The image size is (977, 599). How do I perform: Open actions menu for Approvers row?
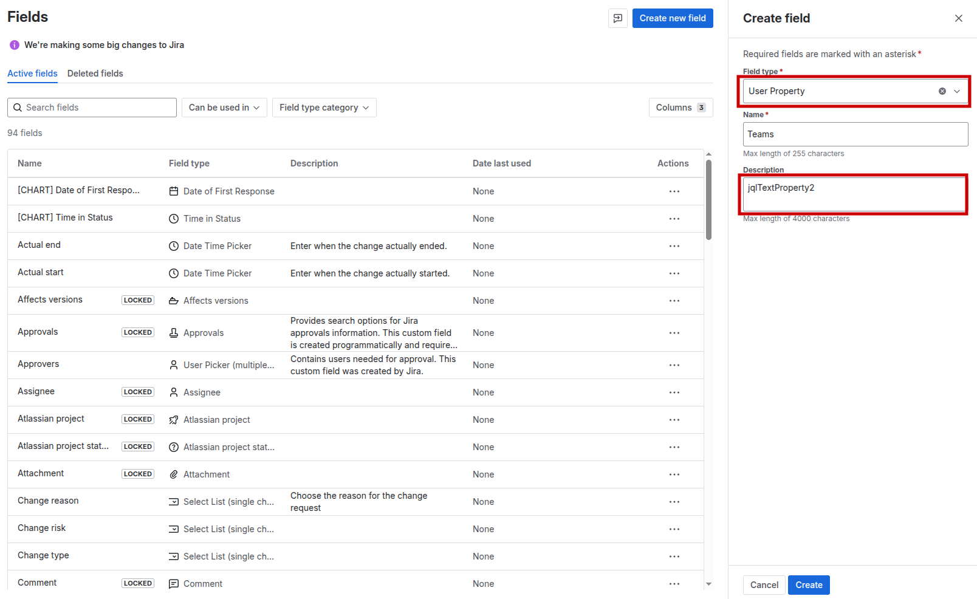pos(674,365)
